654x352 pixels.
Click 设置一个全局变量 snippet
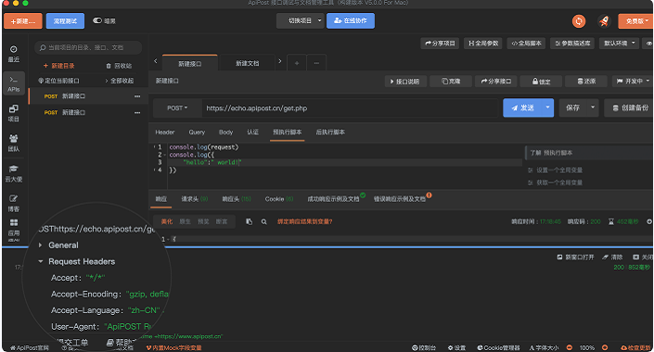(558, 170)
